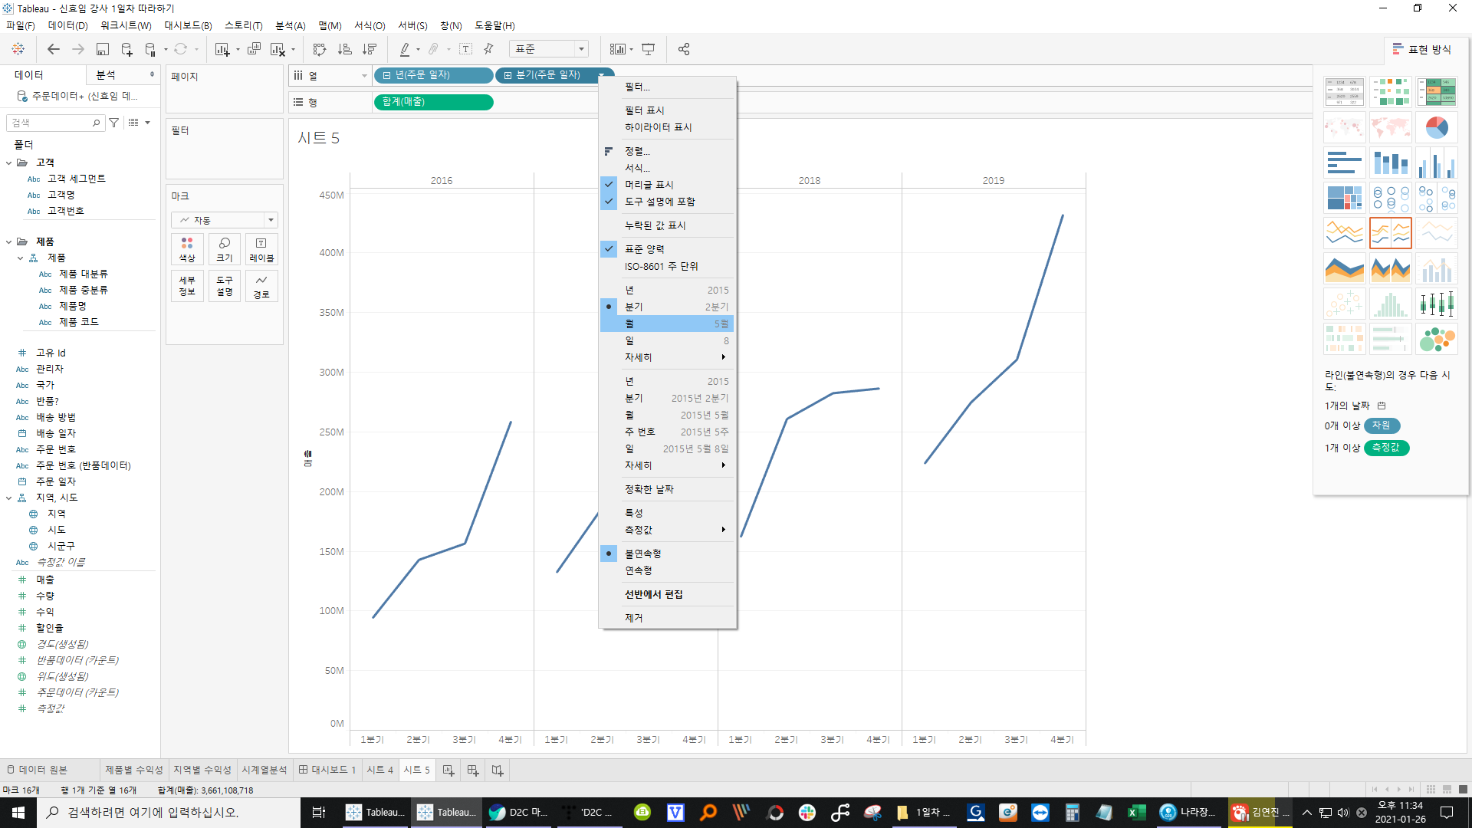Click the undo back arrow in toolbar
This screenshot has height=828, width=1472.
click(x=54, y=49)
